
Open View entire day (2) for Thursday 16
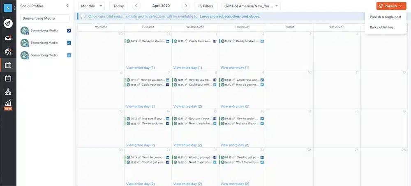click(235, 145)
